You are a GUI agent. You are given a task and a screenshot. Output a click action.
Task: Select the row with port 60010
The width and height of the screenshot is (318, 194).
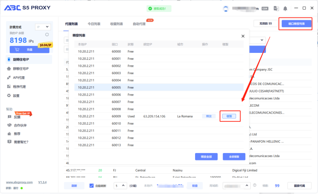point(159,124)
